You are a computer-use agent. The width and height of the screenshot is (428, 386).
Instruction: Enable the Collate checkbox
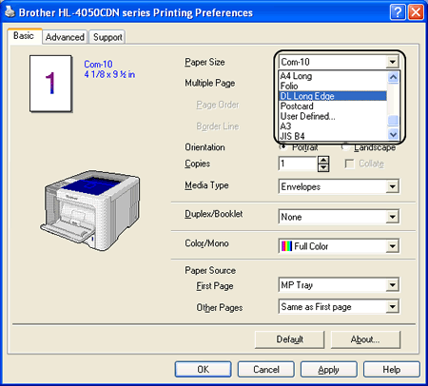[x=349, y=164]
